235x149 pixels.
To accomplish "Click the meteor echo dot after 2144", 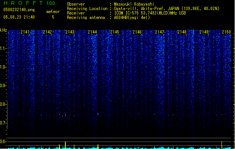I will tap(98, 114).
